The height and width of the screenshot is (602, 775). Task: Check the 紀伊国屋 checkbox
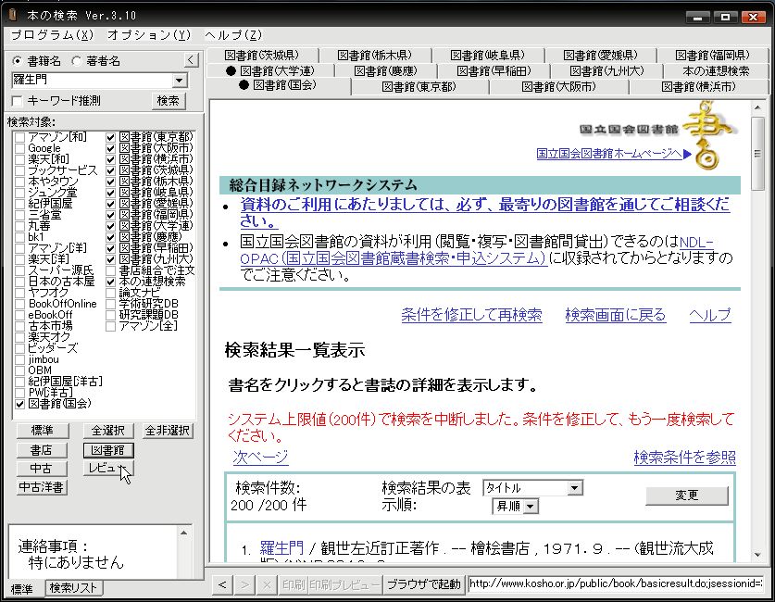[19, 204]
